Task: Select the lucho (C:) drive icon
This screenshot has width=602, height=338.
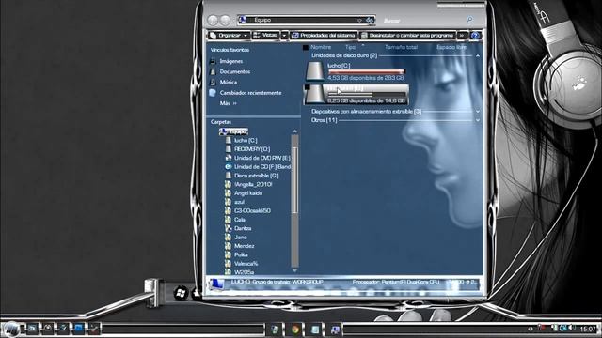Action: coord(315,71)
